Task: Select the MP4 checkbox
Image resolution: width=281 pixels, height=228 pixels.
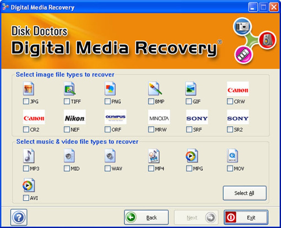Action: 151,168
